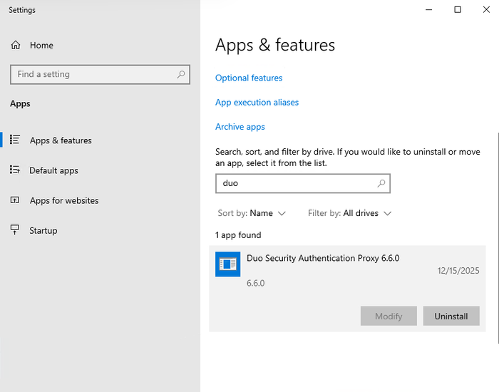Select the Startup settings page
499x392 pixels.
point(43,230)
